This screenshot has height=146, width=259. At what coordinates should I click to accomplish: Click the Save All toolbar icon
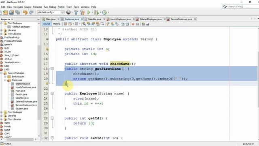click(x=18, y=13)
